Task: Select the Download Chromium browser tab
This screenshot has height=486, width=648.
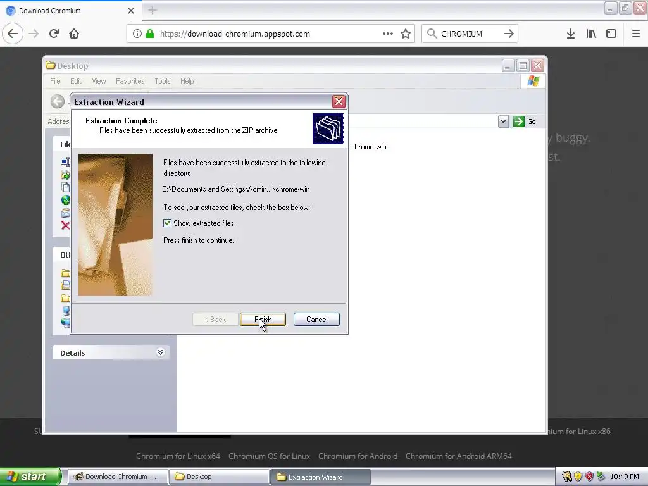Action: [70, 11]
